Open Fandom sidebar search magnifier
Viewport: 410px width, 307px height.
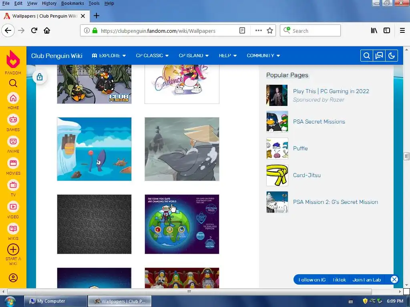[13, 83]
